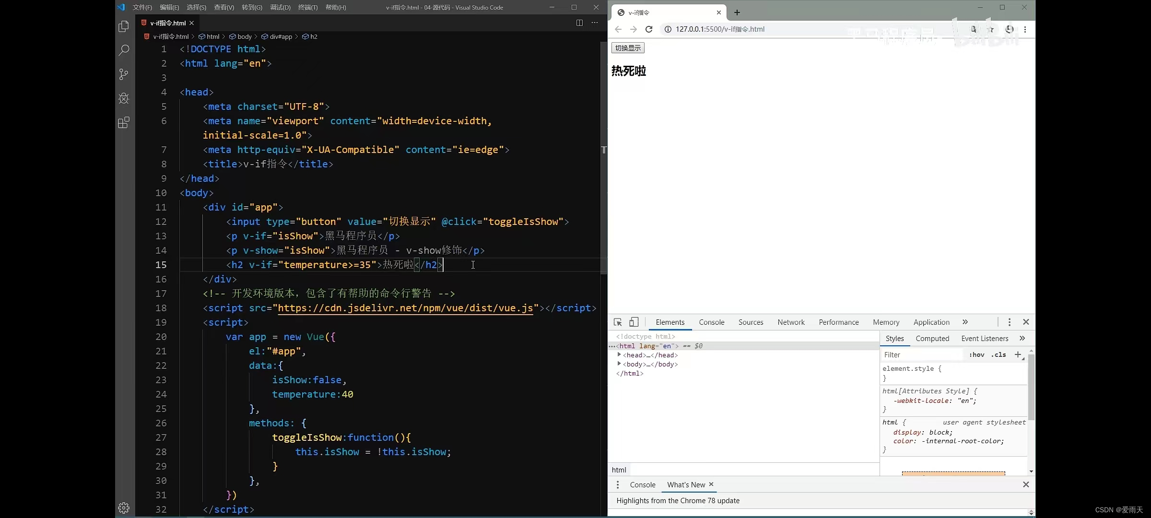This screenshot has width=1151, height=518.
Task: Open the Source Control view
Action: tap(124, 74)
